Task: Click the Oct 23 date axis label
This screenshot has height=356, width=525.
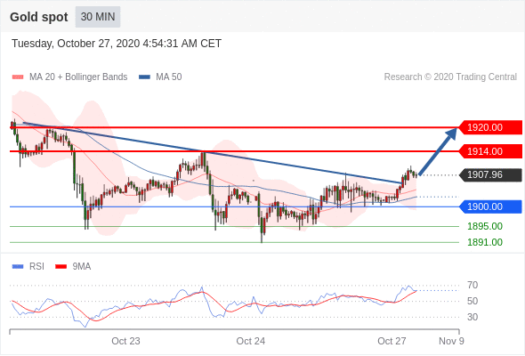Action: 125,341
